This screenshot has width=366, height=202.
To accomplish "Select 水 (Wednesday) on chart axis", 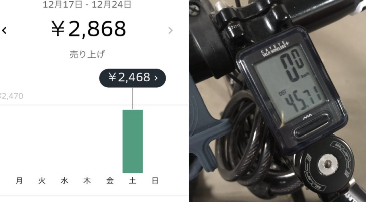I will (x=64, y=181).
